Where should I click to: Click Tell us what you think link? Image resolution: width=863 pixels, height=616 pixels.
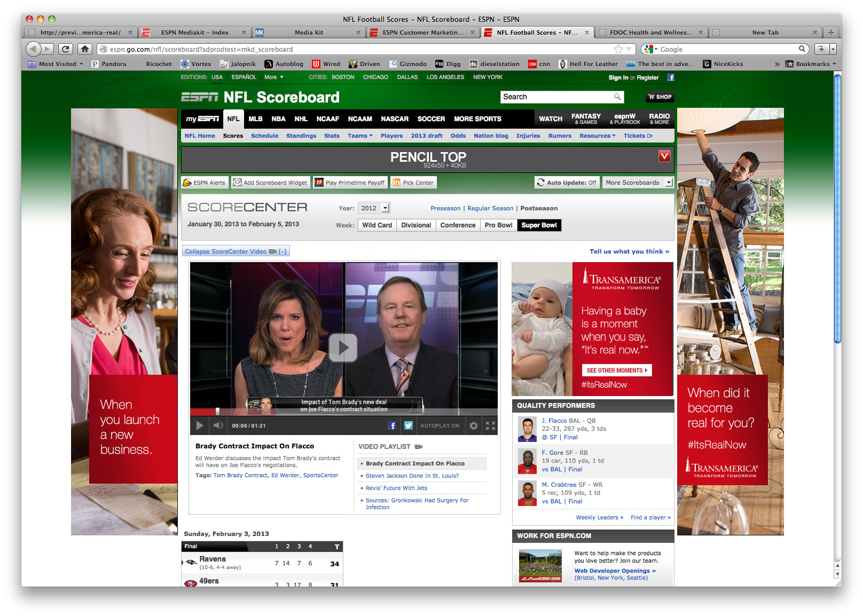(629, 251)
